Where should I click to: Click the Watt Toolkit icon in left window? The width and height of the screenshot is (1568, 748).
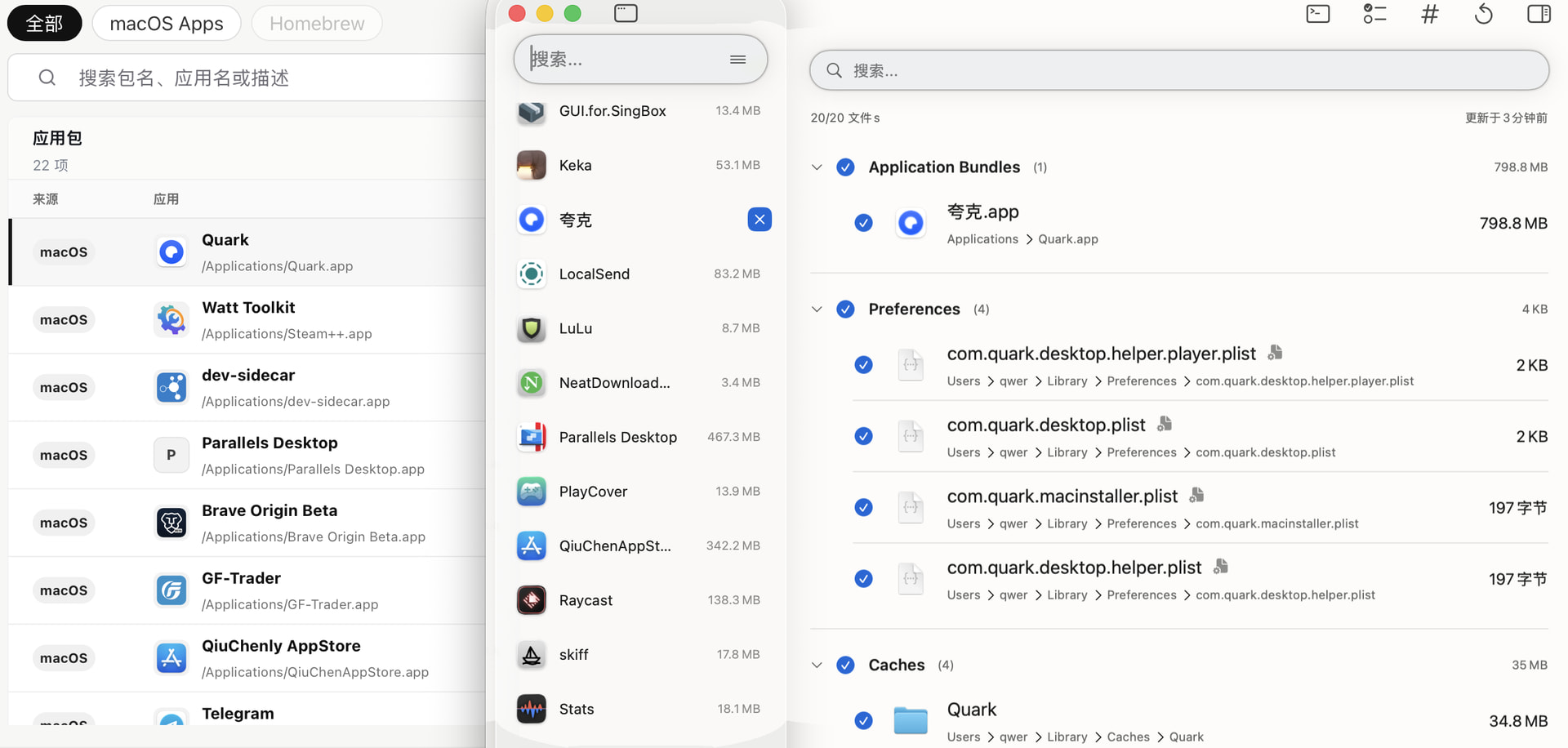171,319
